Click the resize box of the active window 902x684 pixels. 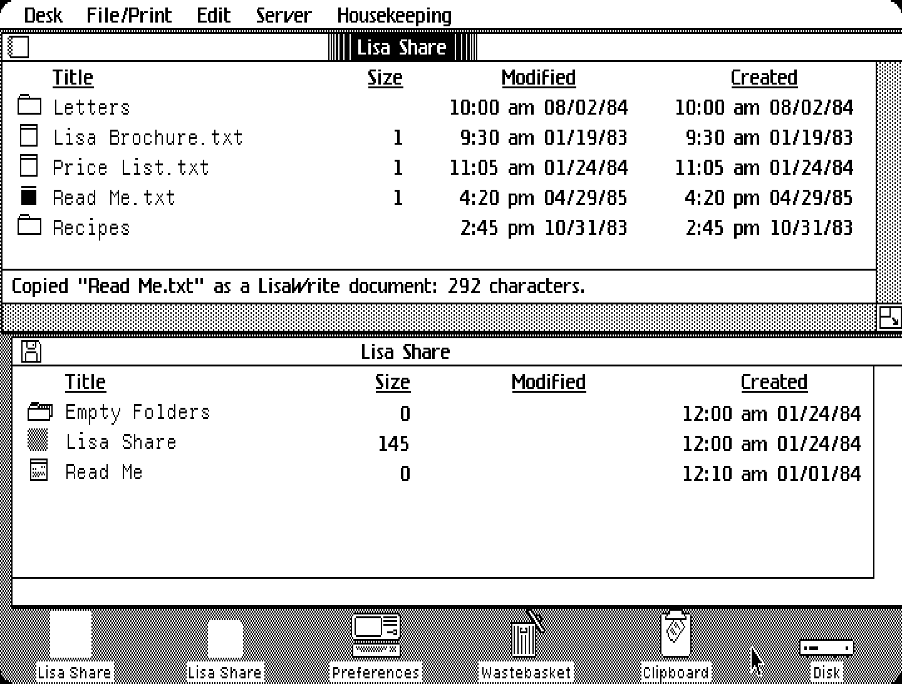[889, 318]
